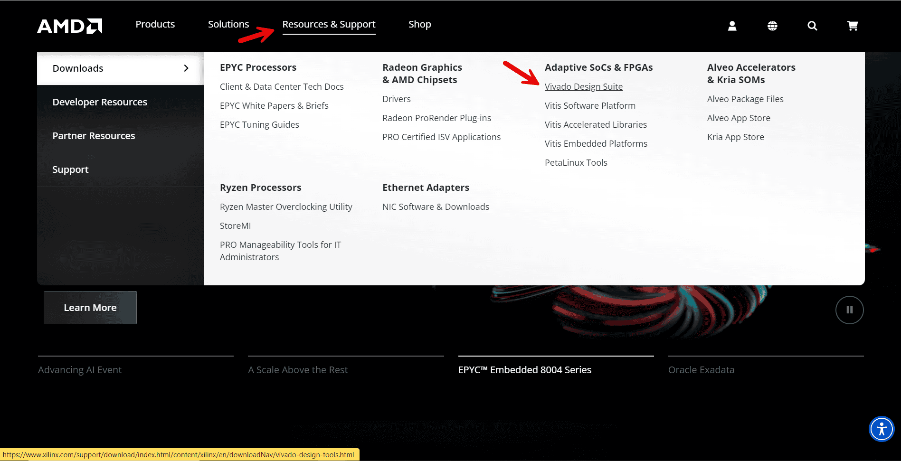Open the Vivado Design Suite link
Image resolution: width=901 pixels, height=461 pixels.
point(584,86)
